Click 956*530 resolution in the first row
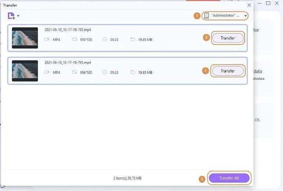 [86, 40]
